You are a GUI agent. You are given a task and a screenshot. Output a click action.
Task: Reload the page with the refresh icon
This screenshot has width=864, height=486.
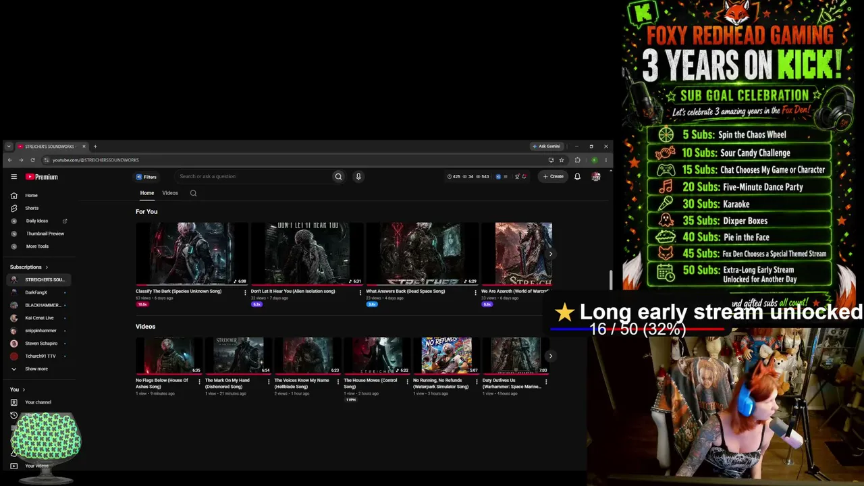(32, 160)
